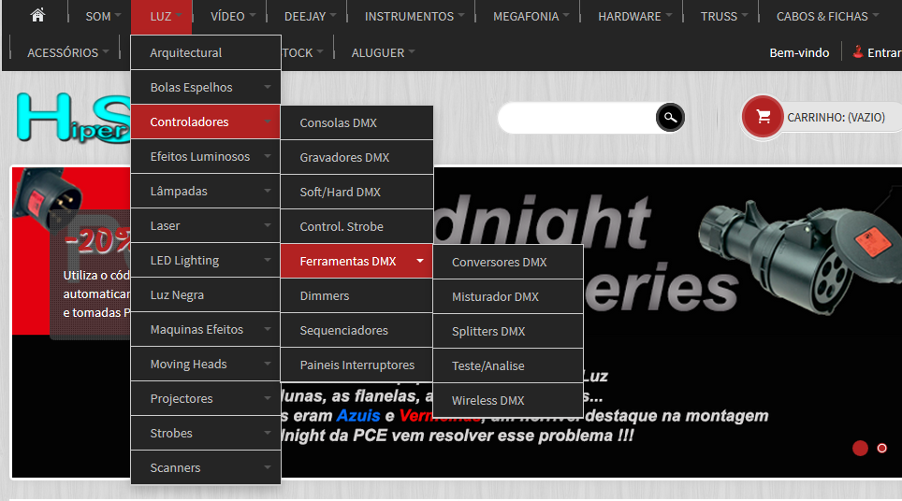902x501 pixels.
Task: Expand Laser submenu arrow
Action: [268, 225]
